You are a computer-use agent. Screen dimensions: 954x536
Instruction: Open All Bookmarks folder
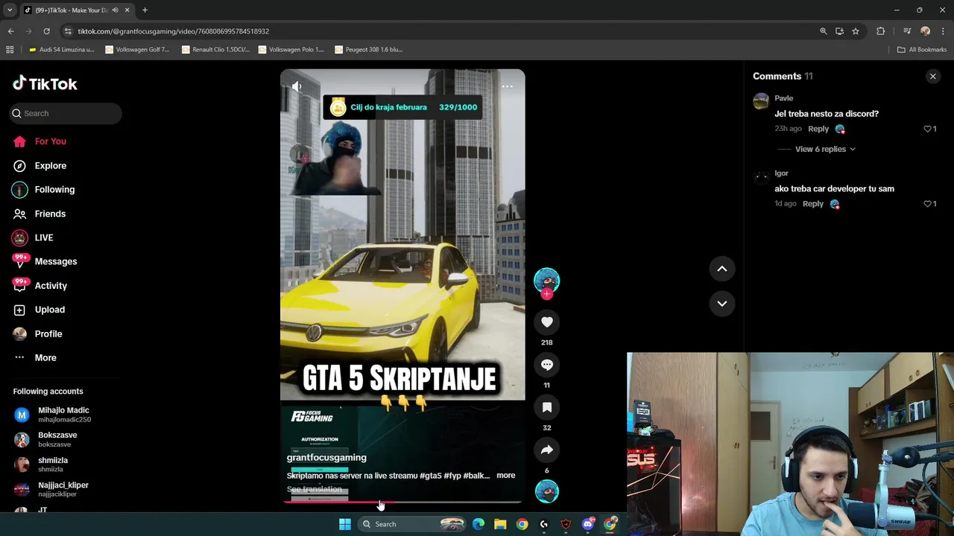(x=921, y=50)
